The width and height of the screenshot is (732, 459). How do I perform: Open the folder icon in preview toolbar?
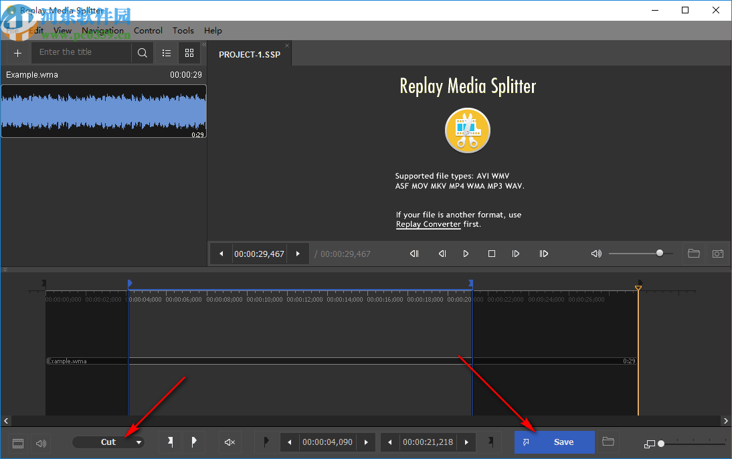[x=694, y=254]
